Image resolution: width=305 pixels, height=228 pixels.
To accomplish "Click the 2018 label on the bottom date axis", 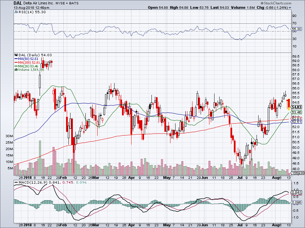I will pos(28,225).
